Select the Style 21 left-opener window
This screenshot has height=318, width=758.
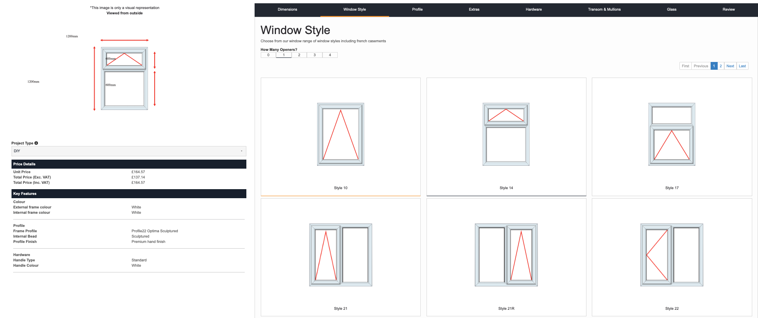(341, 255)
